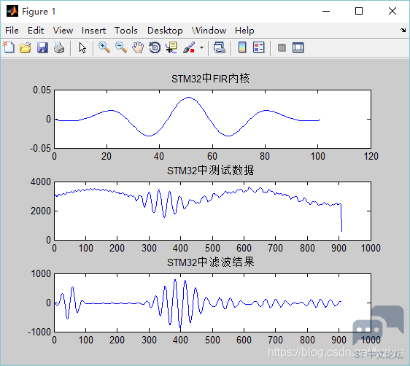Minimize the Figure 1 window

click(326, 11)
